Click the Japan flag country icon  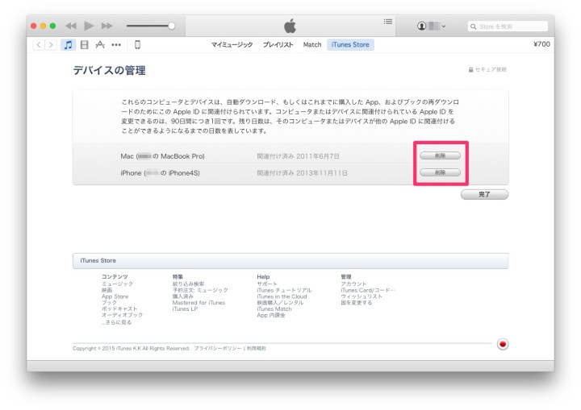[x=503, y=344]
